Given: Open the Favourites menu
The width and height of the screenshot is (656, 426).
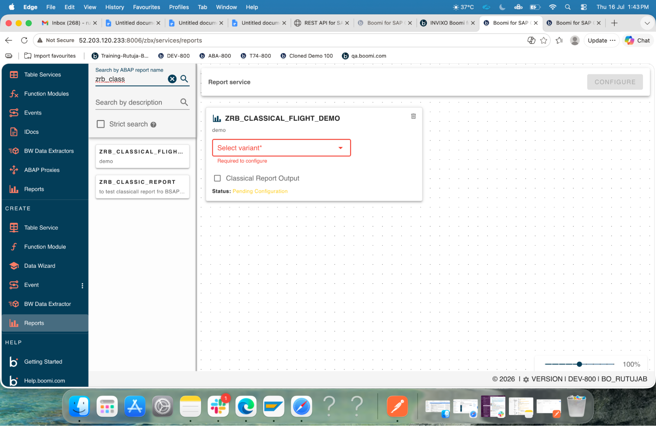Looking at the screenshot, I should [146, 7].
